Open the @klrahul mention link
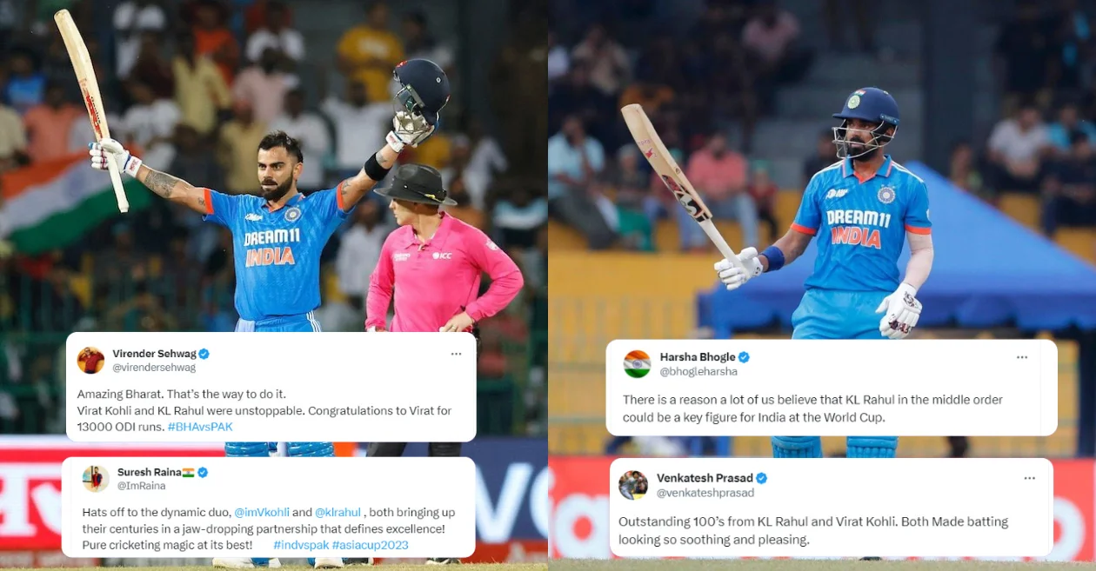 (x=337, y=513)
